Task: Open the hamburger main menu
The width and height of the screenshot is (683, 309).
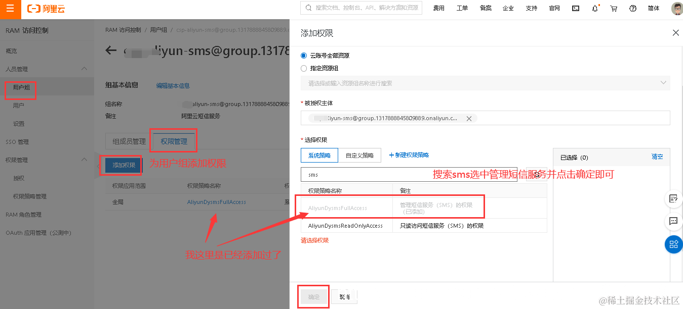Action: [x=10, y=9]
